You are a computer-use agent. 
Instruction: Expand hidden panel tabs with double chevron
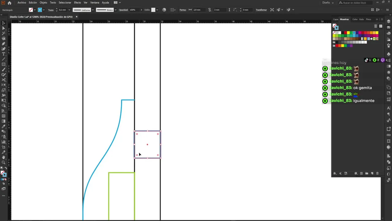pyautogui.click(x=377, y=19)
